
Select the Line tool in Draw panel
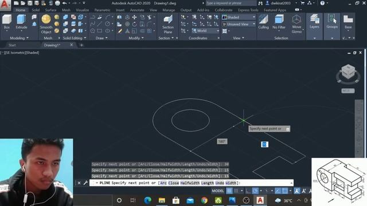point(100,24)
